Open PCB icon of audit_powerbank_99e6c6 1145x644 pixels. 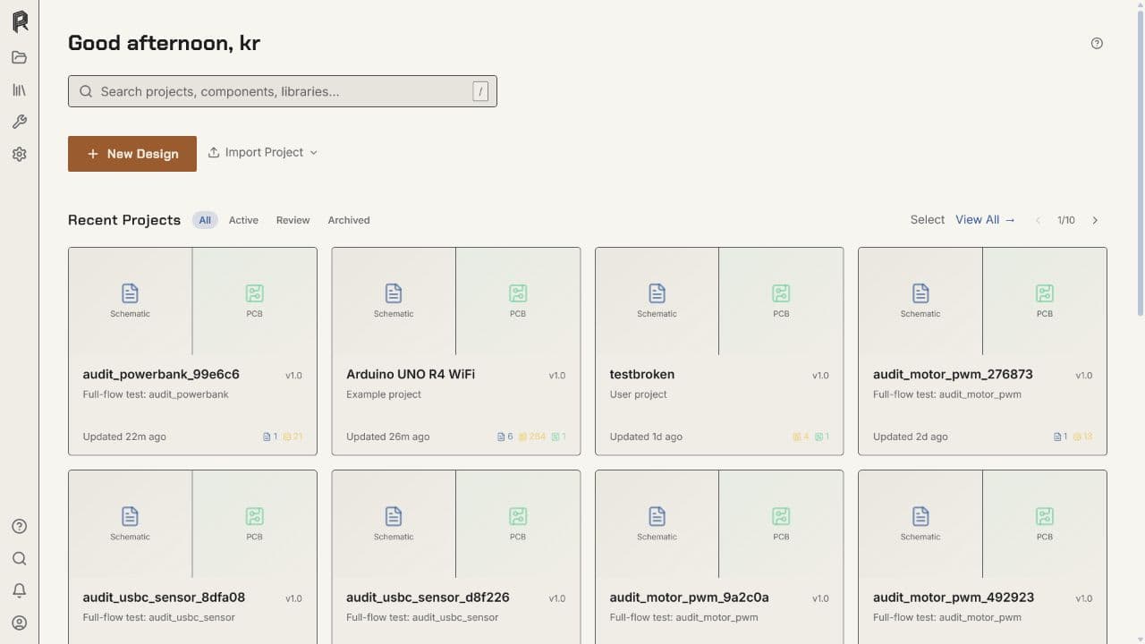pos(255,293)
